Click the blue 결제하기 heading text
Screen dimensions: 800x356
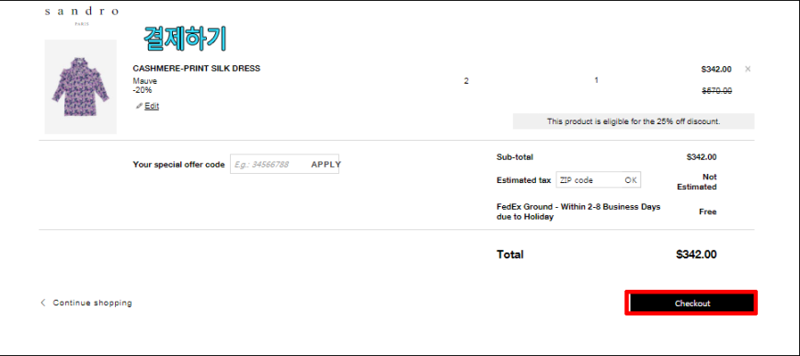click(184, 39)
